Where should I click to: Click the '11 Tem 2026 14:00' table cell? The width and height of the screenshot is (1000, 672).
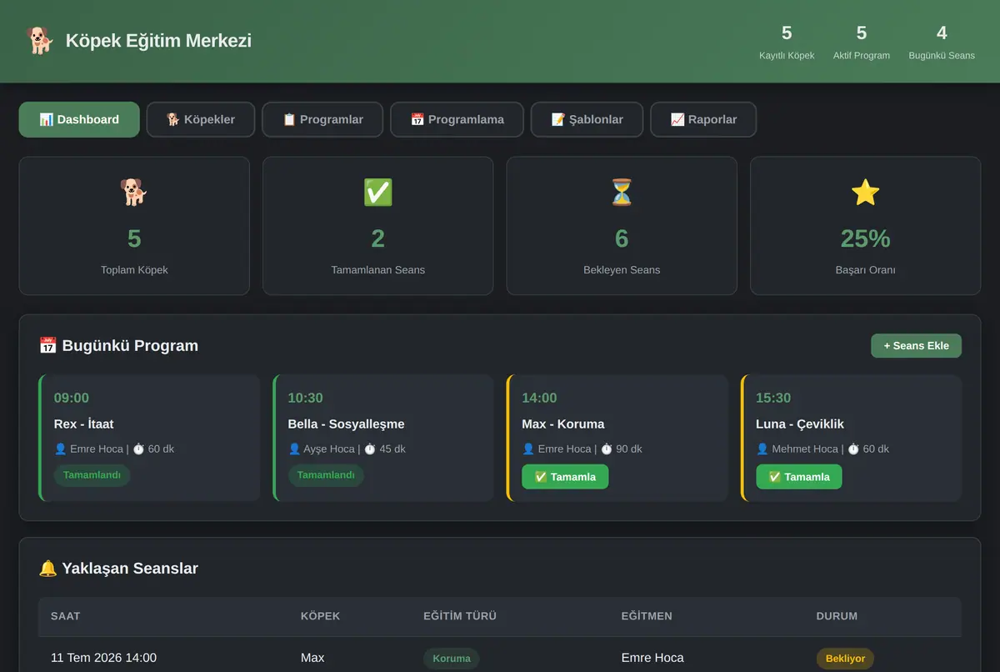(103, 658)
